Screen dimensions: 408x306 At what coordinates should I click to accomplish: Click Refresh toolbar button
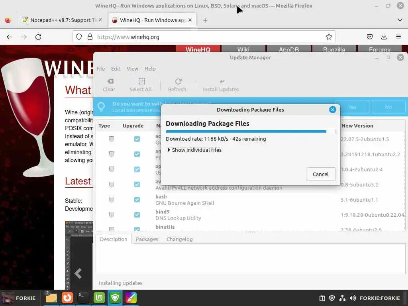pos(177,85)
